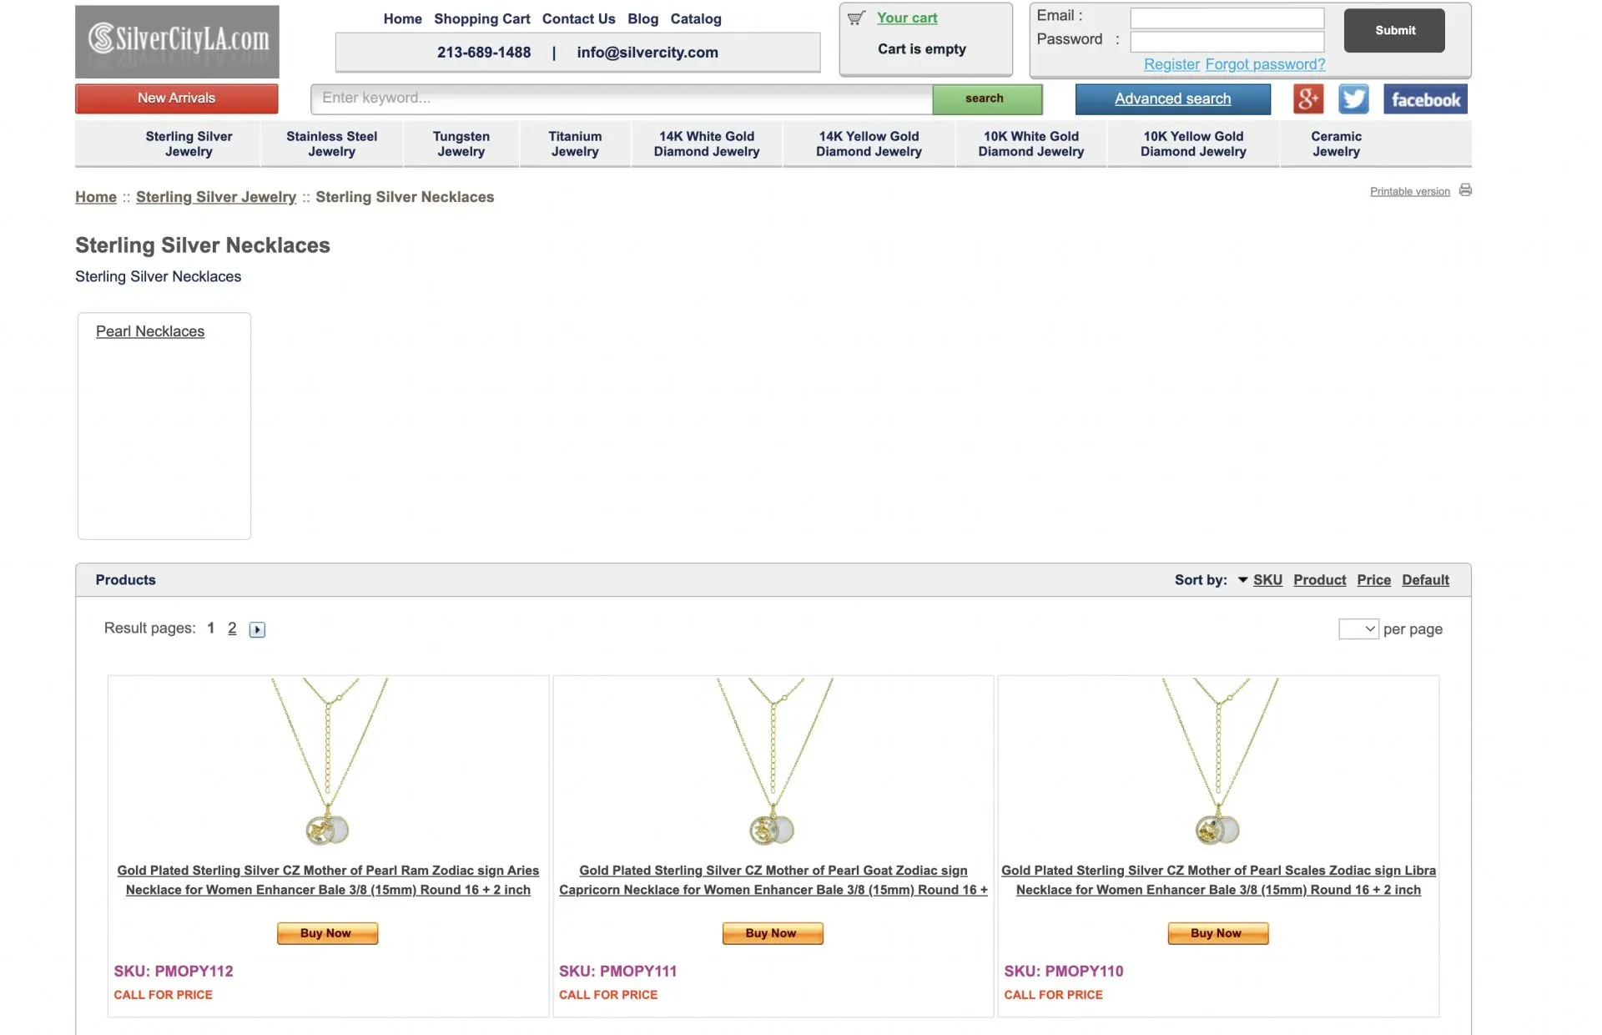Open Sterling Silver Jewelry menu

(x=189, y=144)
